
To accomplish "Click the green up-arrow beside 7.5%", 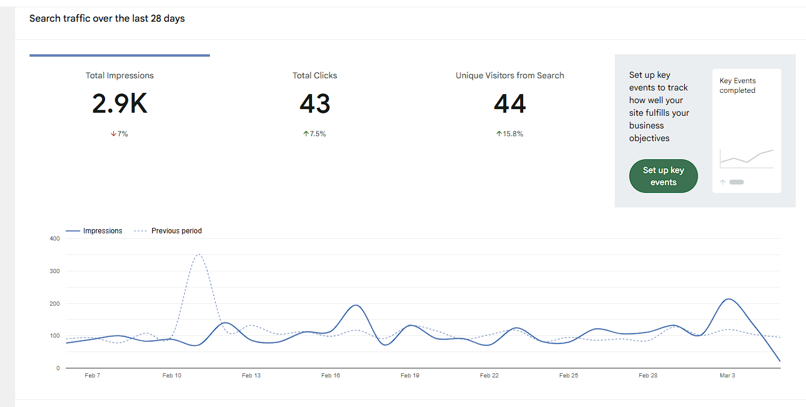I will click(306, 133).
